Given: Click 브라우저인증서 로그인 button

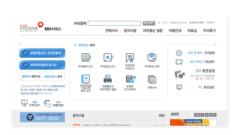Looking at the screenshot, I should tap(42, 65).
